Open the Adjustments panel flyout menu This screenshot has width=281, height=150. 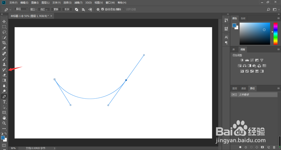click(x=278, y=49)
